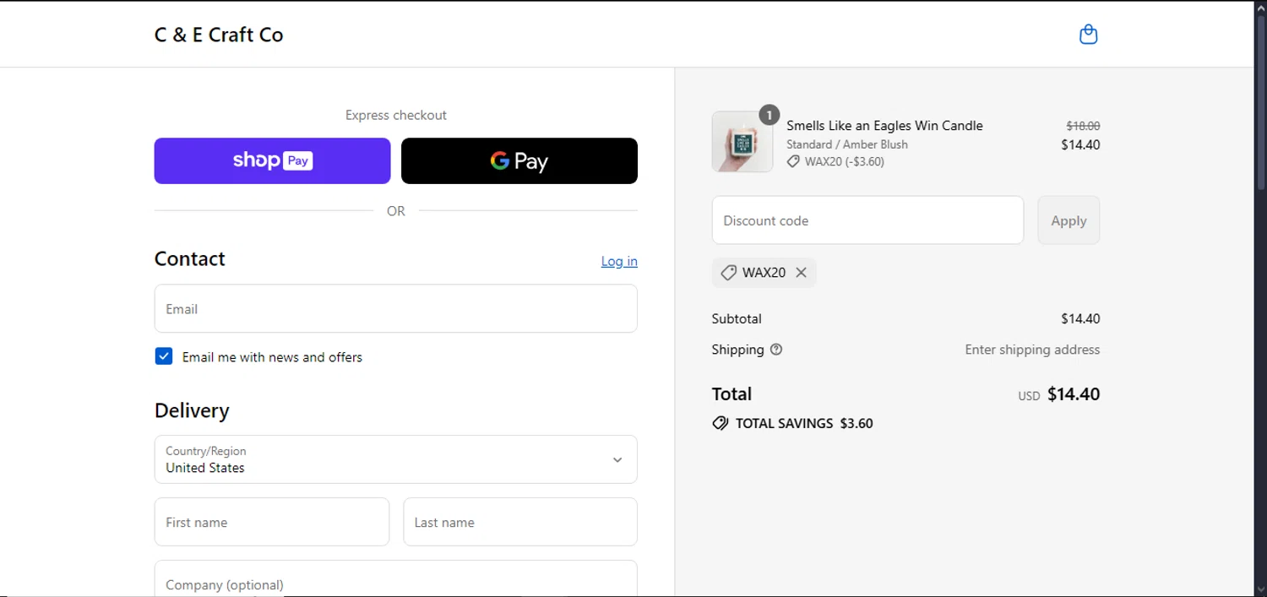Click the candle quantity badge
The width and height of the screenshot is (1267, 597).
[x=769, y=116]
